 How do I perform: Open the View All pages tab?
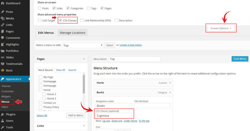[60, 70]
